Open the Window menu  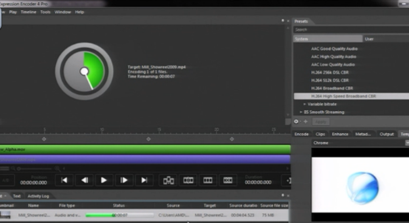coord(63,12)
